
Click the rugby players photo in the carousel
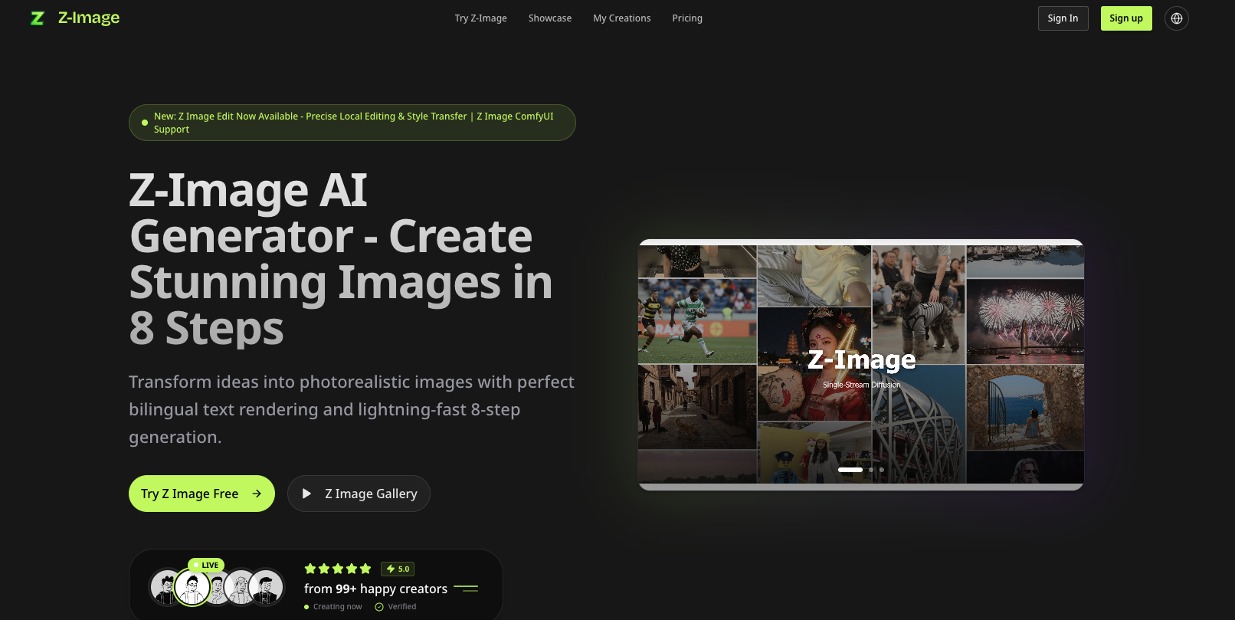697,320
